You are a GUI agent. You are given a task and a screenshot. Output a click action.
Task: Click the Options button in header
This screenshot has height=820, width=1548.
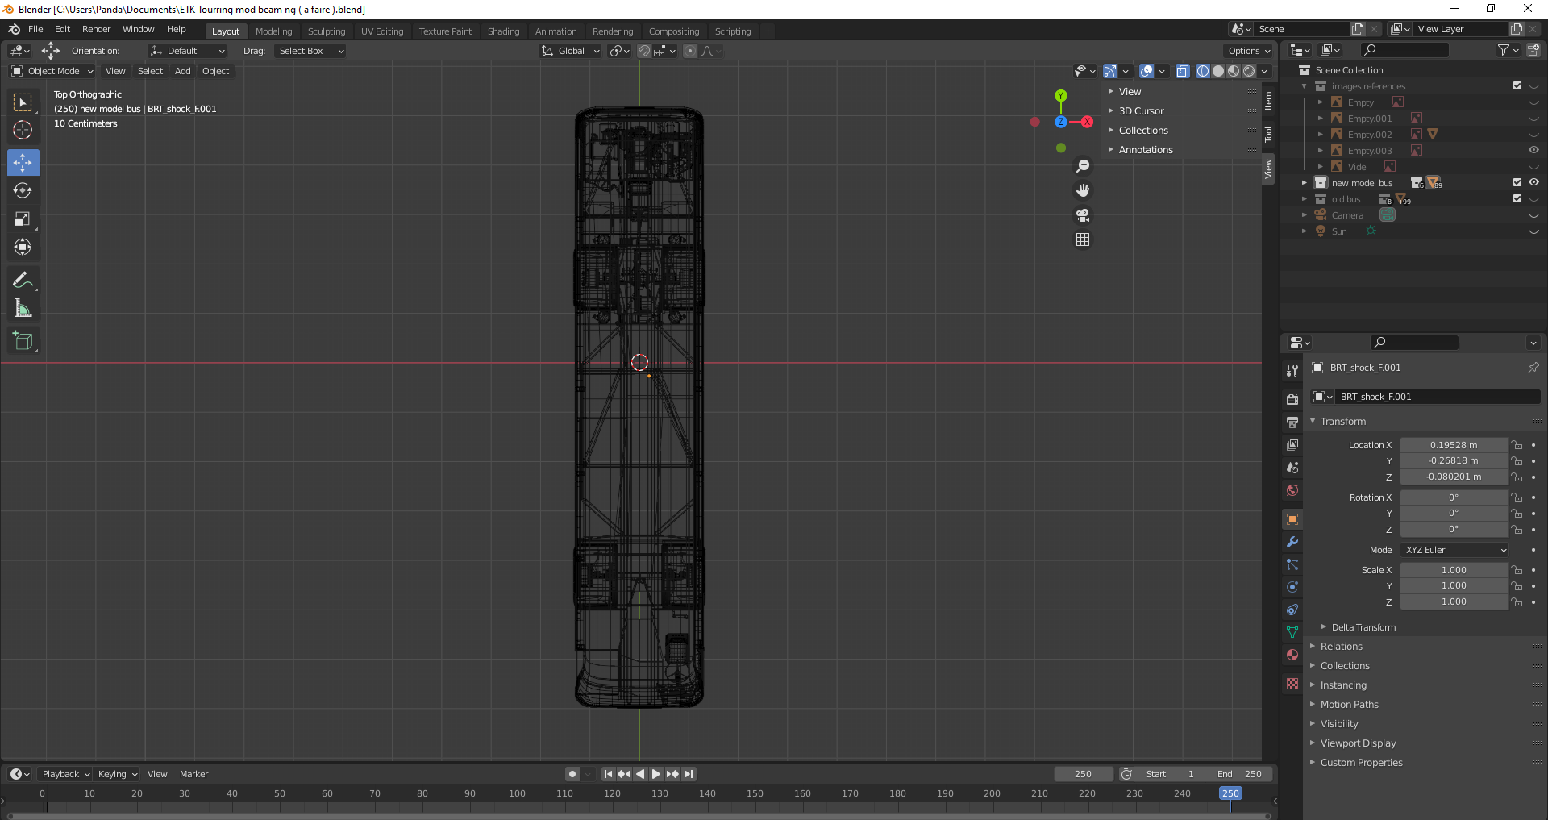[1248, 51]
